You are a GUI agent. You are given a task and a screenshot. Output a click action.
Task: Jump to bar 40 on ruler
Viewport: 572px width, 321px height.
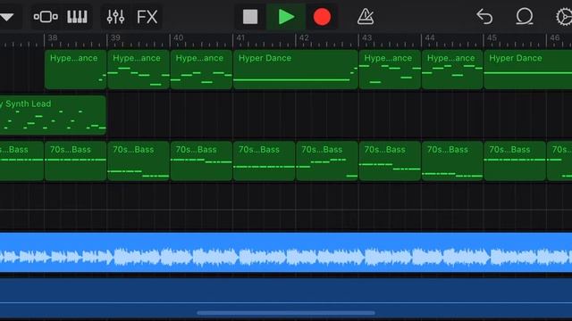pyautogui.click(x=179, y=37)
